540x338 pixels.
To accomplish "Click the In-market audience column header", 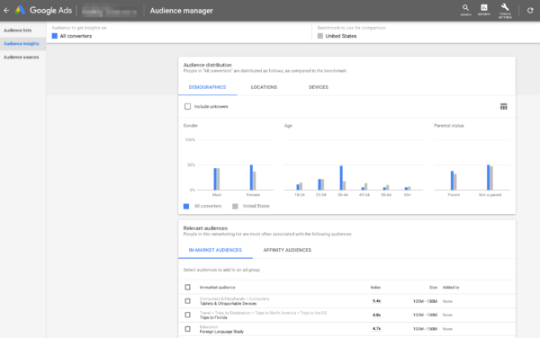I will pos(217,288).
